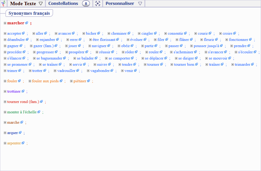
Task: Open the vagabonder synonym link
Action: (100, 71)
